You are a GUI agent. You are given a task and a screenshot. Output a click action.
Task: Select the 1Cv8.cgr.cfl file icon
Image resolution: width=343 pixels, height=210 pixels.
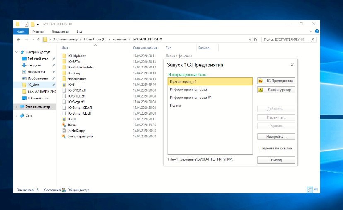coord(64,102)
